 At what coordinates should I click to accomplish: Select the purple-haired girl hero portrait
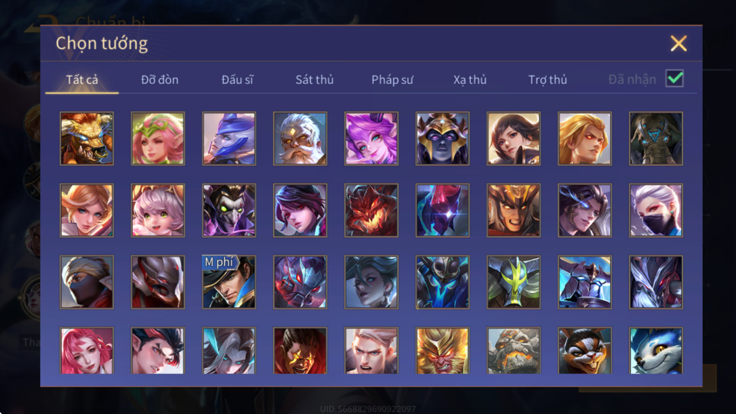tap(371, 138)
